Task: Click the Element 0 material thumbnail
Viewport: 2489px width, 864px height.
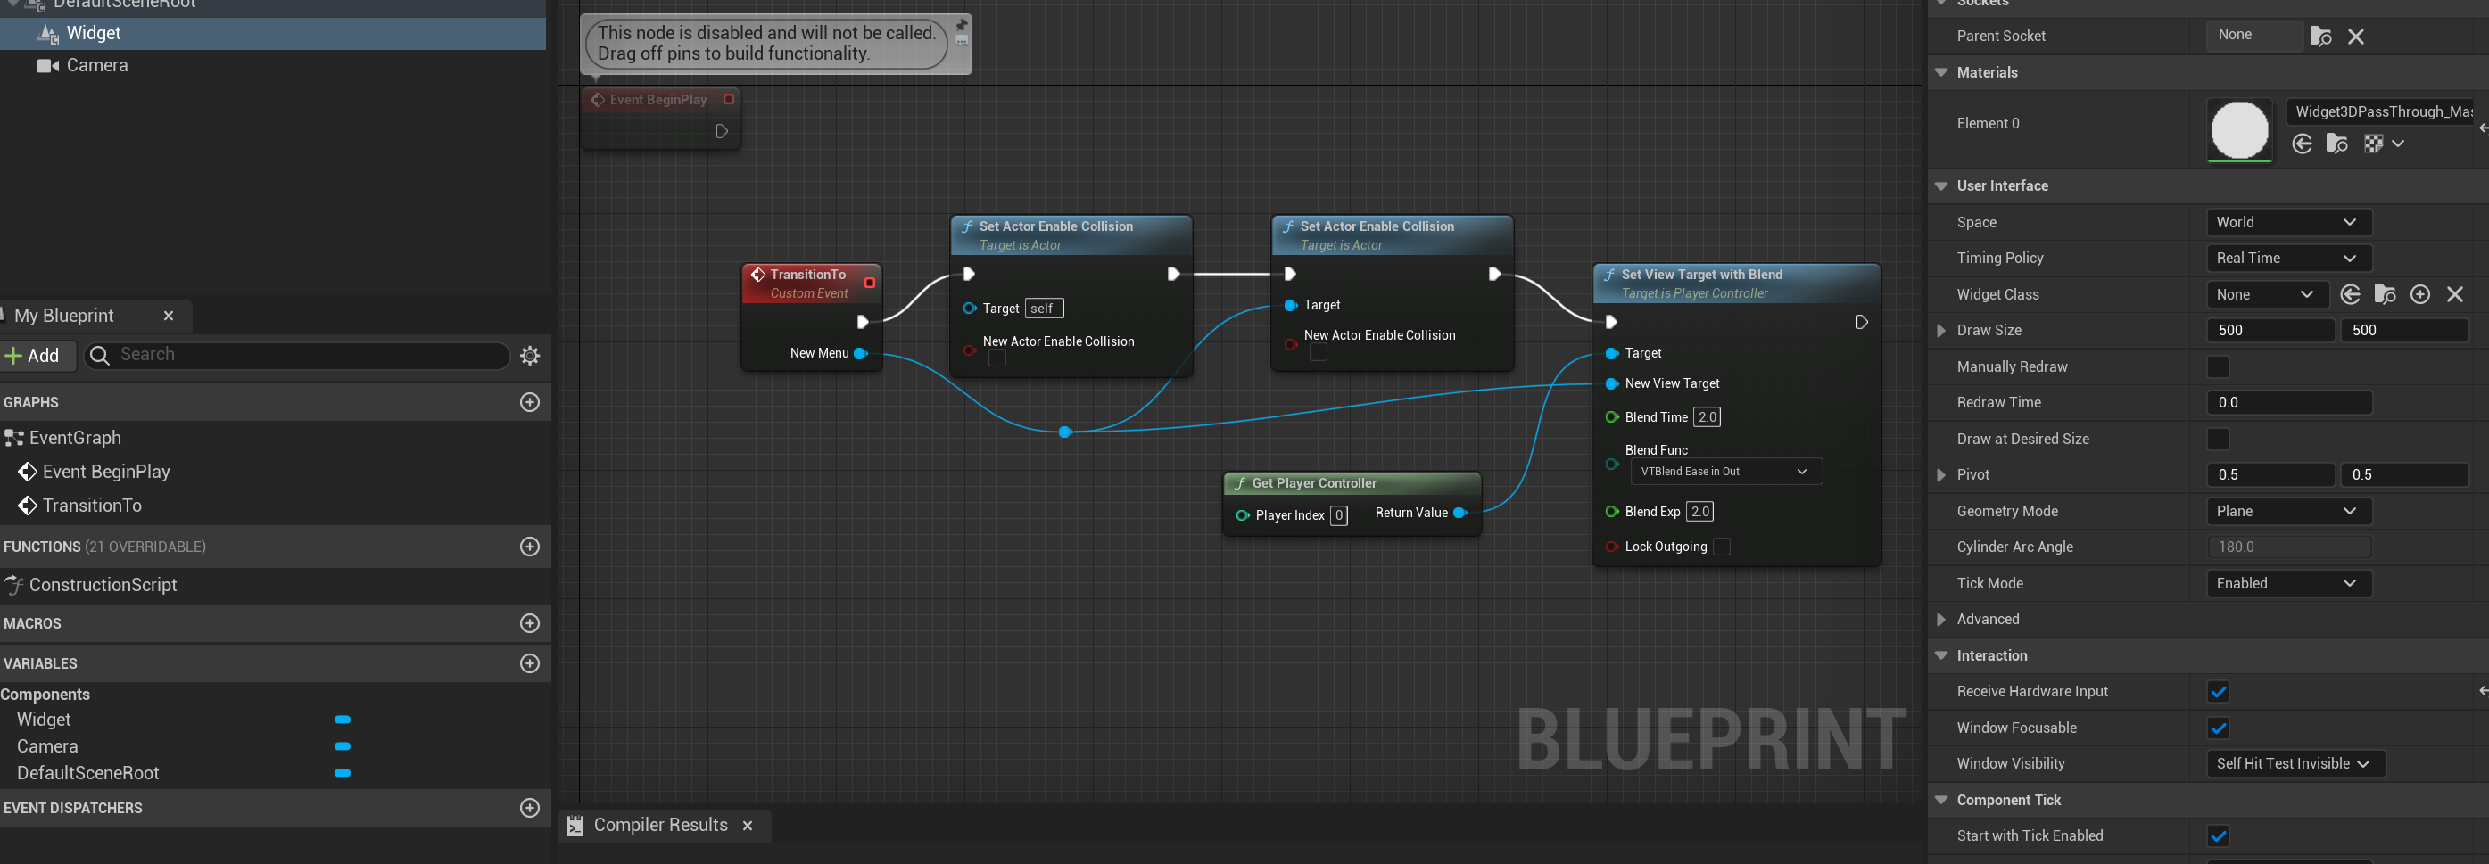Action: [x=2240, y=129]
